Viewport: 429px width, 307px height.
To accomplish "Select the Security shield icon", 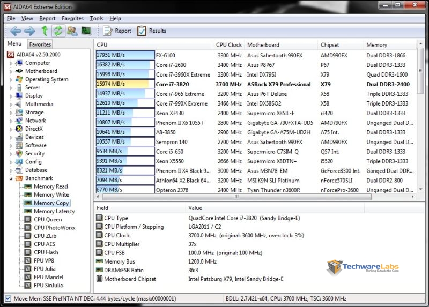I will (19, 153).
